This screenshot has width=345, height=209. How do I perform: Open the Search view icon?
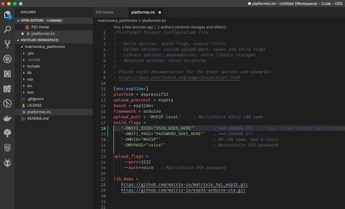tap(7, 29)
